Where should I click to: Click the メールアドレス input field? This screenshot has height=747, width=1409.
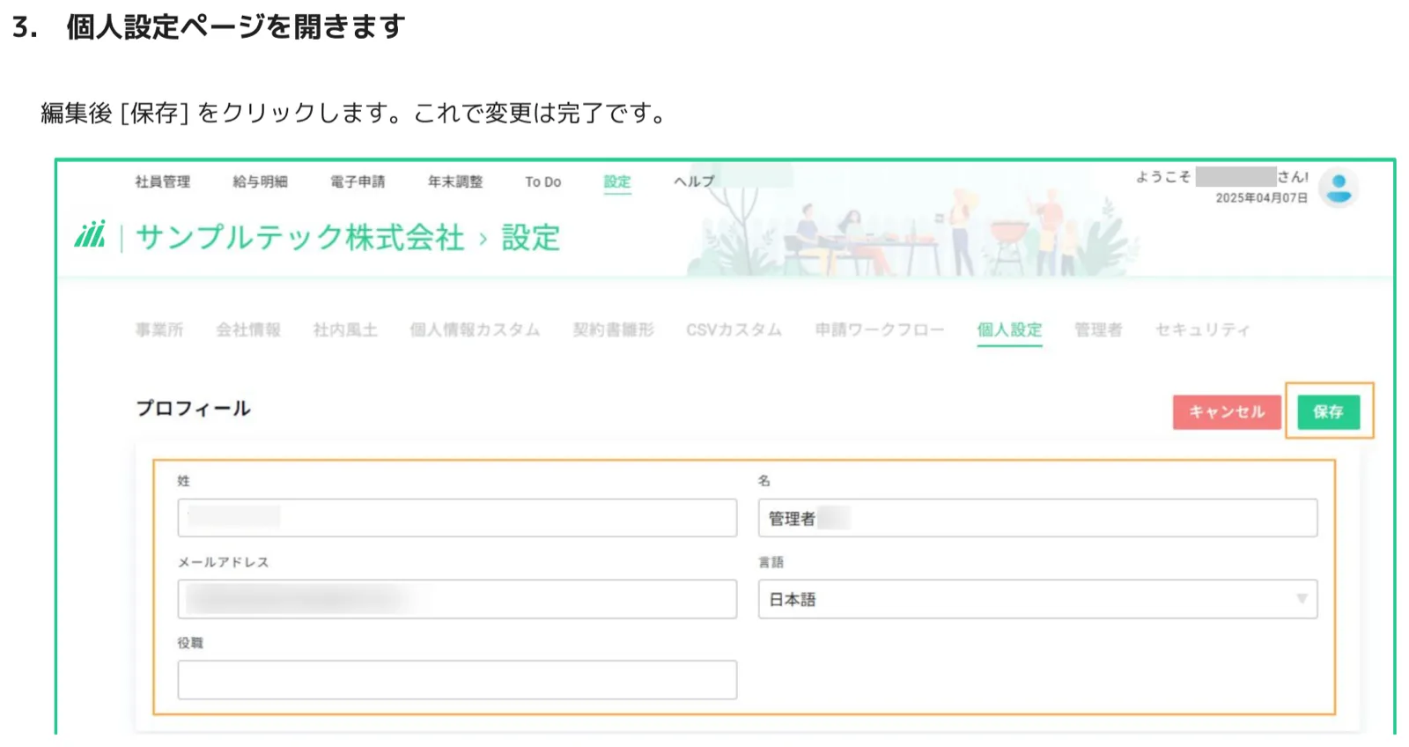[x=457, y=599]
